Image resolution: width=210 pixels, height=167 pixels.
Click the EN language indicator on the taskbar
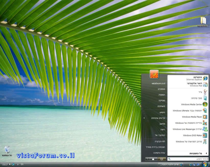tap(22, 164)
